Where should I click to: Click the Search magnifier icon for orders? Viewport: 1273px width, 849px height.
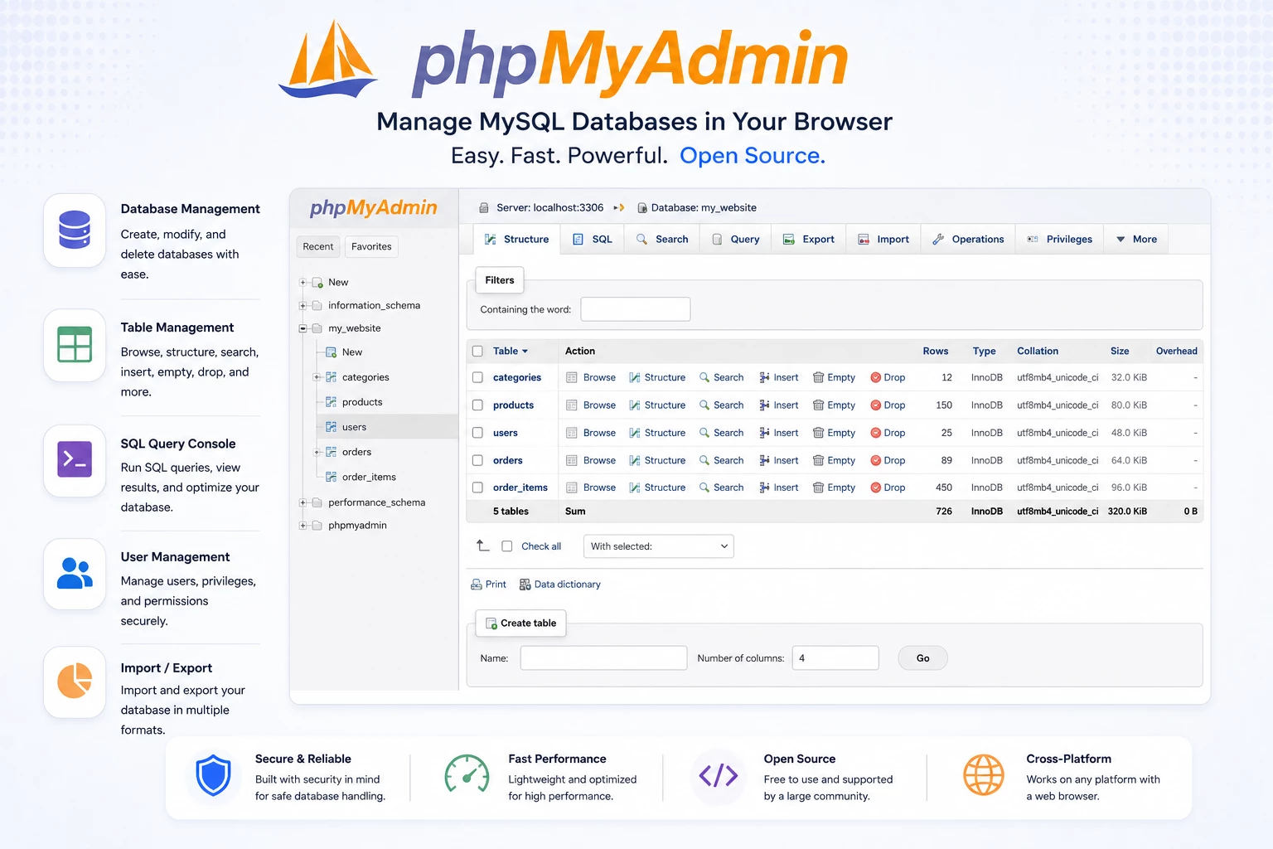pyautogui.click(x=704, y=460)
